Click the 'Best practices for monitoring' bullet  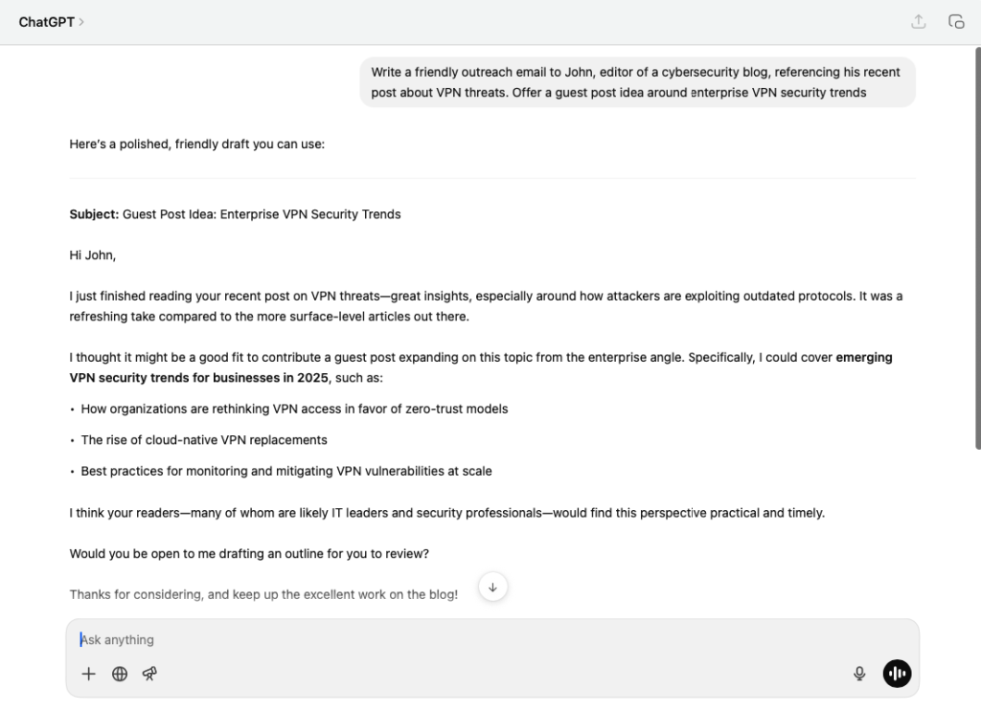click(x=286, y=471)
